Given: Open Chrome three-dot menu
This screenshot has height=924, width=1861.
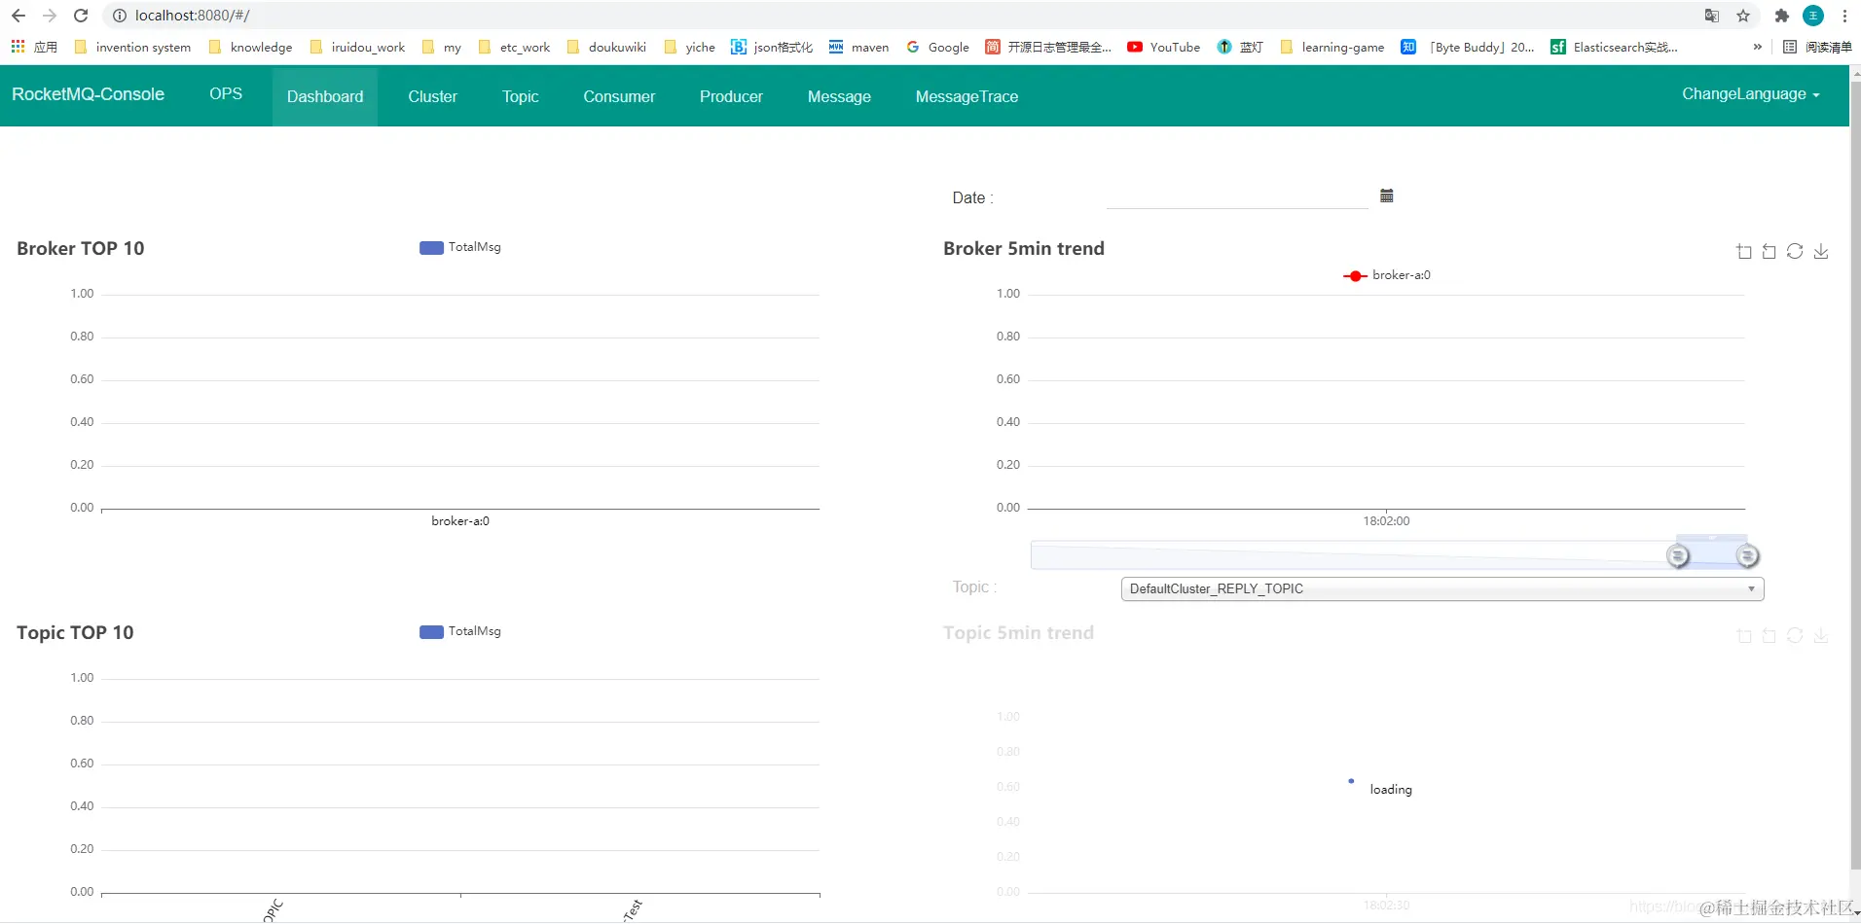Looking at the screenshot, I should point(1844,16).
